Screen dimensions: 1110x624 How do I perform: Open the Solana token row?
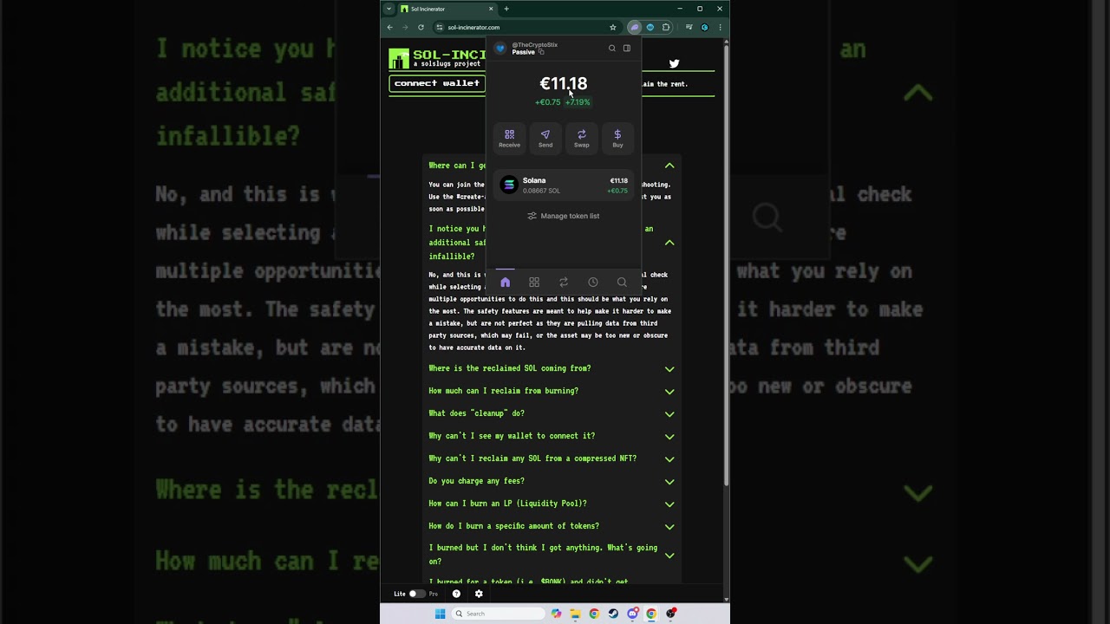(564, 185)
